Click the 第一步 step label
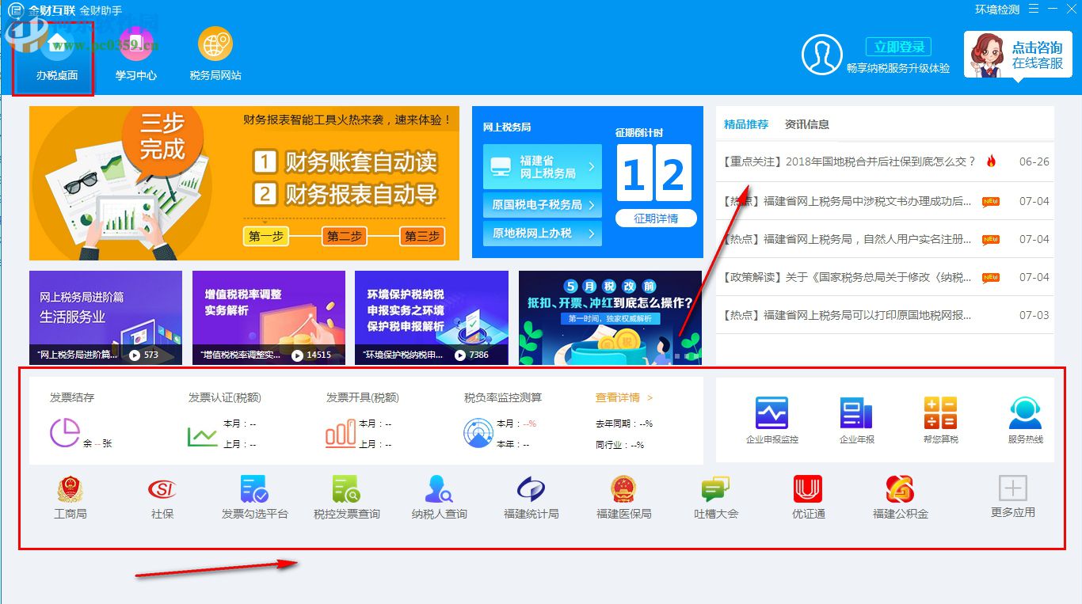This screenshot has width=1082, height=604. pos(266,236)
